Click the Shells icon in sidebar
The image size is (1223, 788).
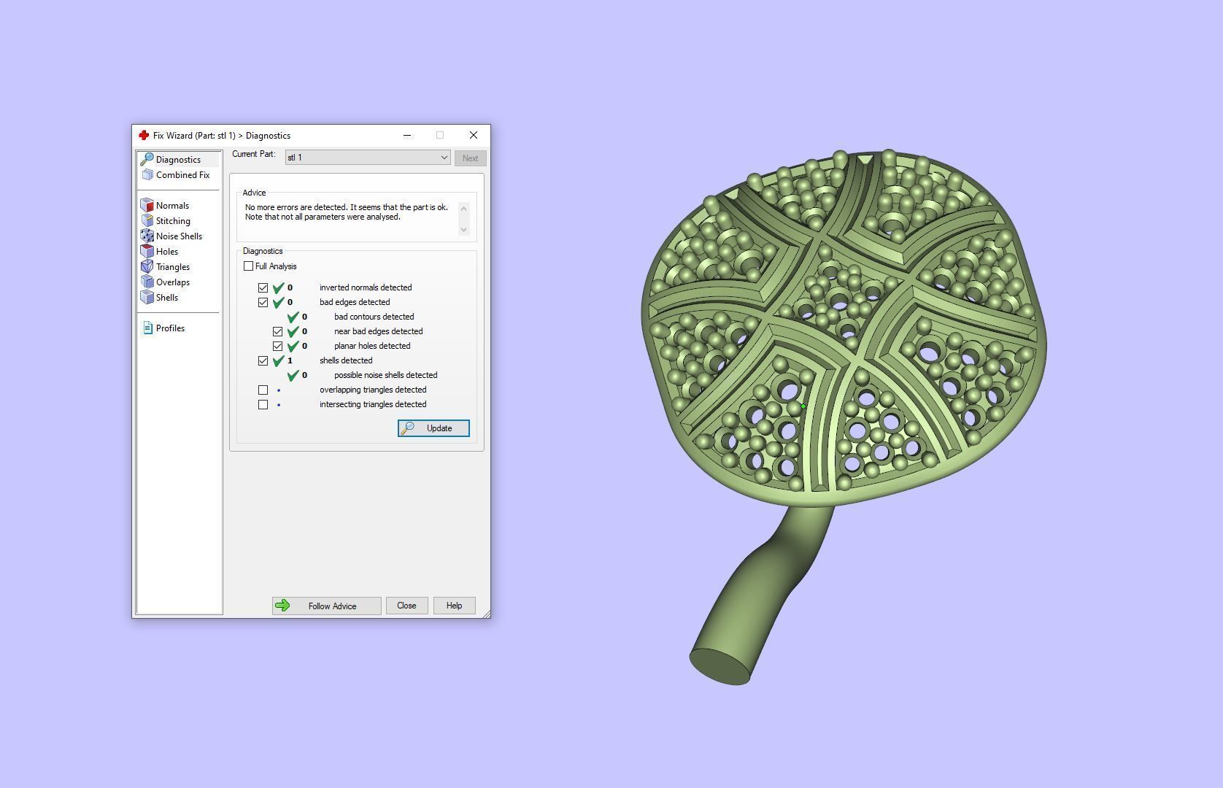147,297
